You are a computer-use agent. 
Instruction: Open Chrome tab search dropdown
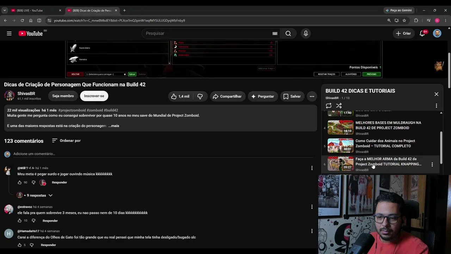point(5,11)
